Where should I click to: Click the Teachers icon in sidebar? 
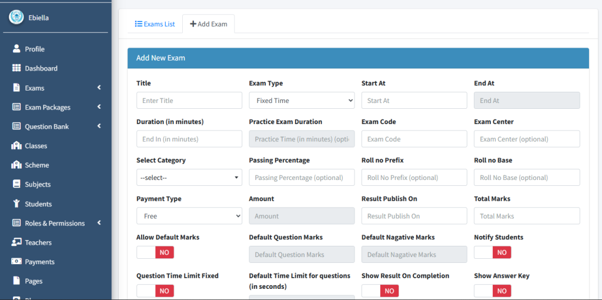coord(16,242)
